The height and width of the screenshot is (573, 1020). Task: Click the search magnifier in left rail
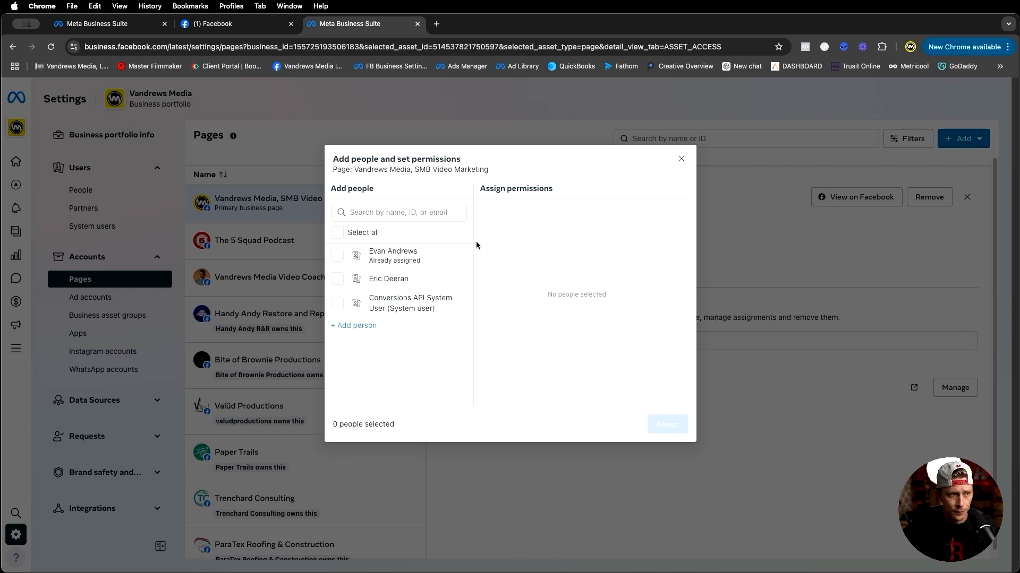point(16,513)
